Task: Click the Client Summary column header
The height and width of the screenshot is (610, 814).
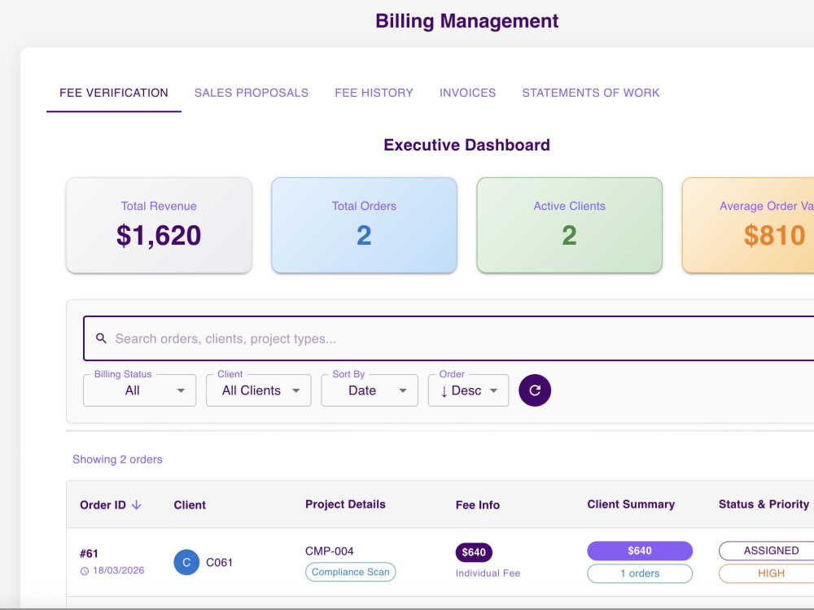Action: pos(631,504)
